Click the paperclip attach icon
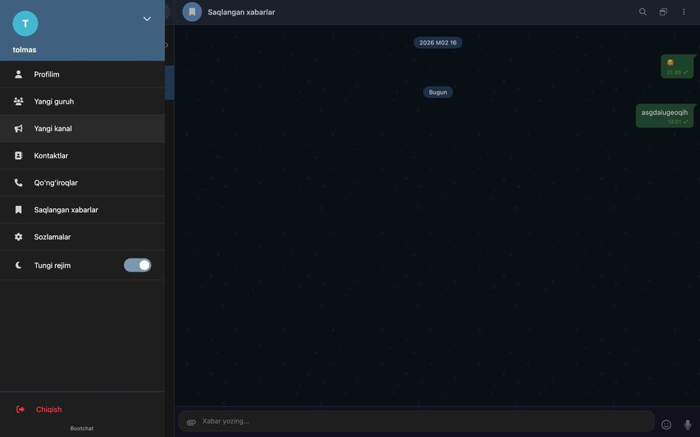This screenshot has width=700, height=437. click(191, 422)
